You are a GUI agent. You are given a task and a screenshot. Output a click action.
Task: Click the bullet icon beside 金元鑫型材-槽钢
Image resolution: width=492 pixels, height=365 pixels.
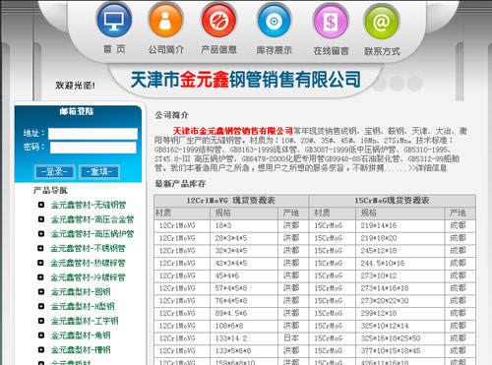click(x=41, y=349)
